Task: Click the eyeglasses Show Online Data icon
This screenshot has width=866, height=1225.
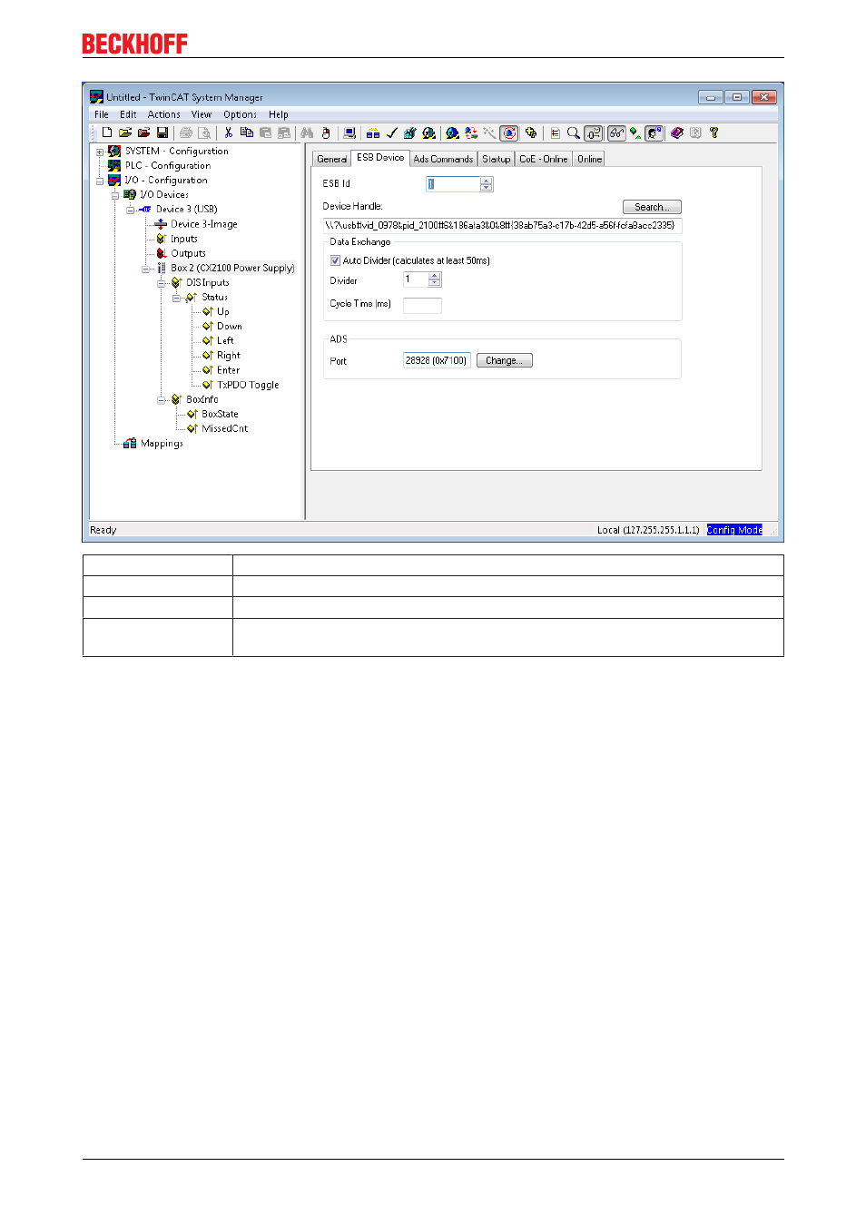Action: tap(617, 133)
